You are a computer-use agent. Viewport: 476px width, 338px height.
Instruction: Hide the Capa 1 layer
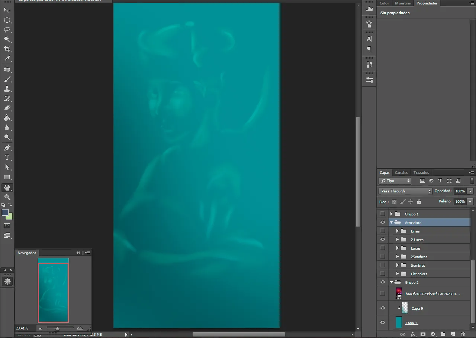(x=382, y=323)
